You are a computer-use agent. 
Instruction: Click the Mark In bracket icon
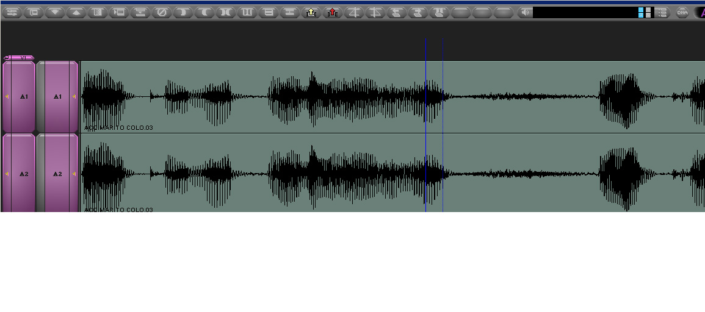(183, 12)
